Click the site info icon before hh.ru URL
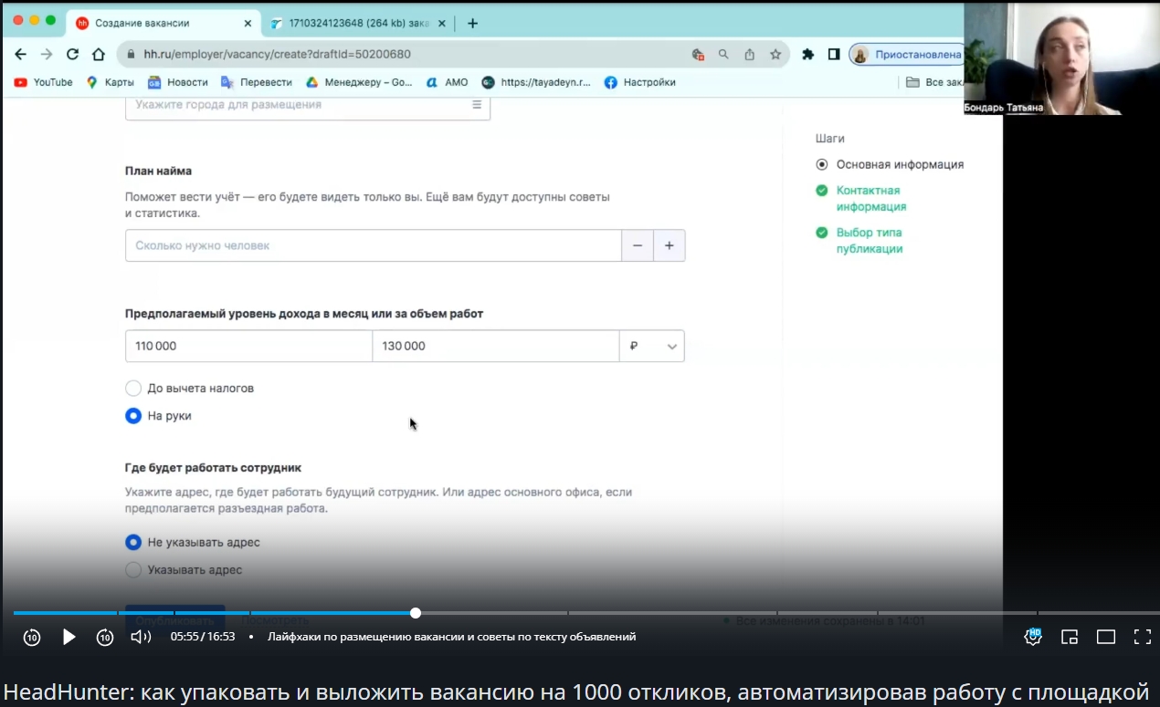Image resolution: width=1160 pixels, height=707 pixels. (x=131, y=55)
